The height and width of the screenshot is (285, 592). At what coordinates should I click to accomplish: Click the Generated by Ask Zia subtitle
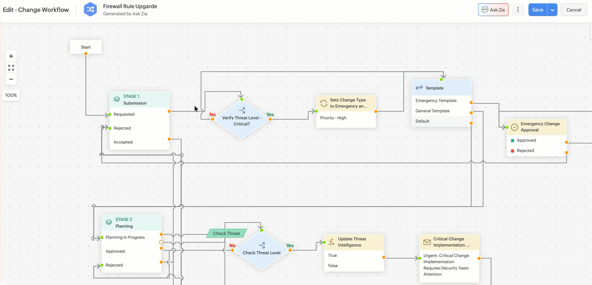point(125,14)
